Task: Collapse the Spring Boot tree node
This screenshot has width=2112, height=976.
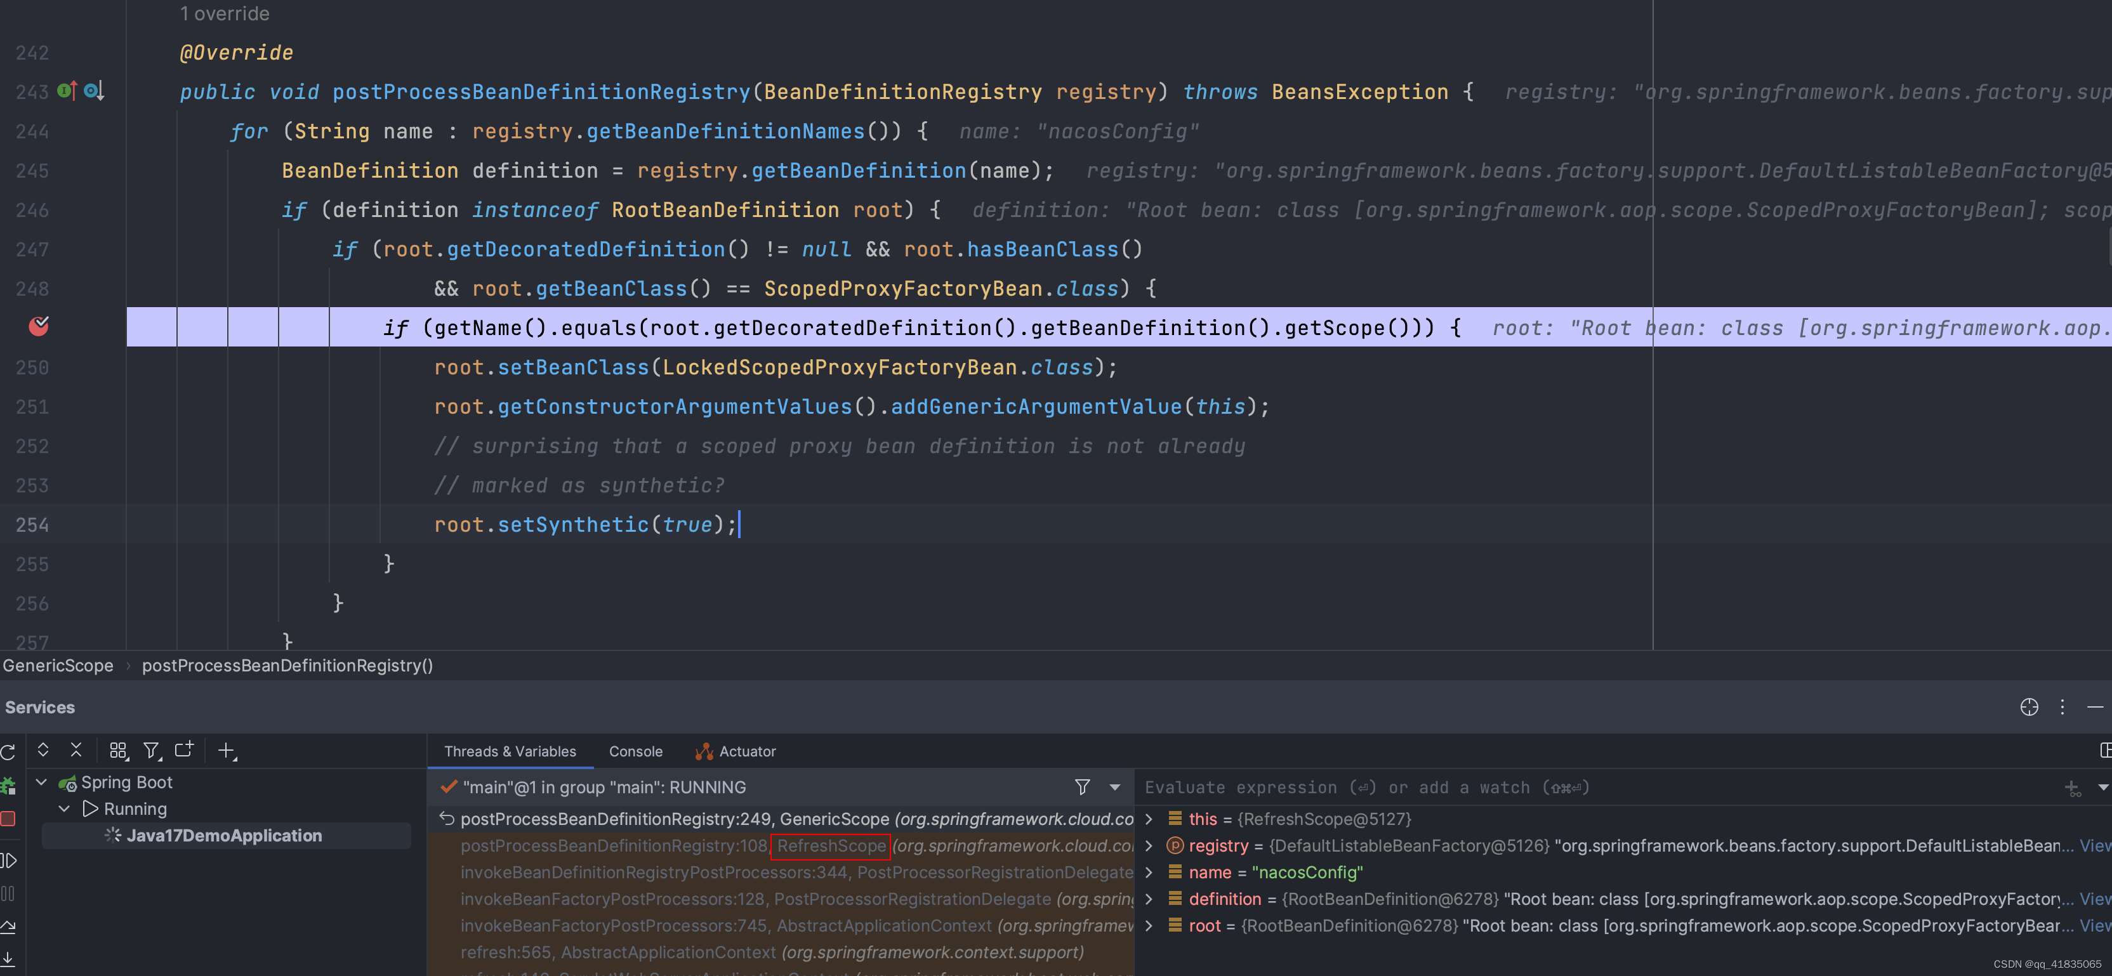Action: pyautogui.click(x=41, y=782)
